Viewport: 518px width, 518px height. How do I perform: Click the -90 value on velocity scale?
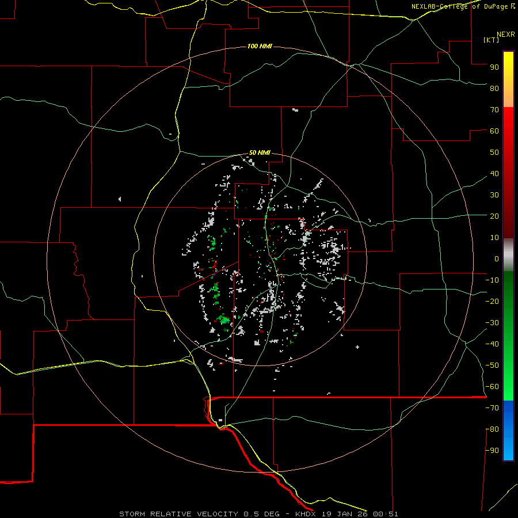(492, 451)
